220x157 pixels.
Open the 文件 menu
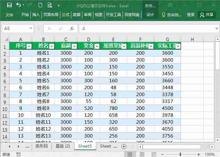point(9,15)
